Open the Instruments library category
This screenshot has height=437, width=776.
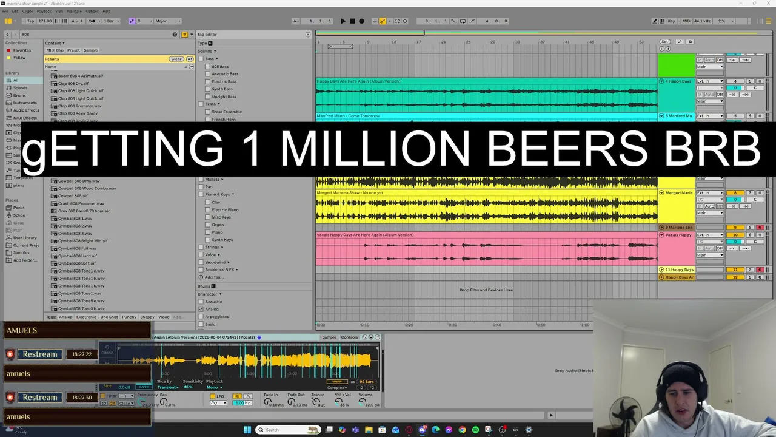tap(24, 103)
